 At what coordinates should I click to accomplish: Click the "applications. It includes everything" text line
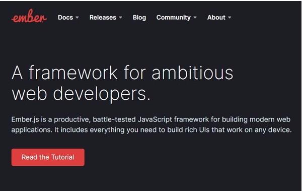(151, 130)
